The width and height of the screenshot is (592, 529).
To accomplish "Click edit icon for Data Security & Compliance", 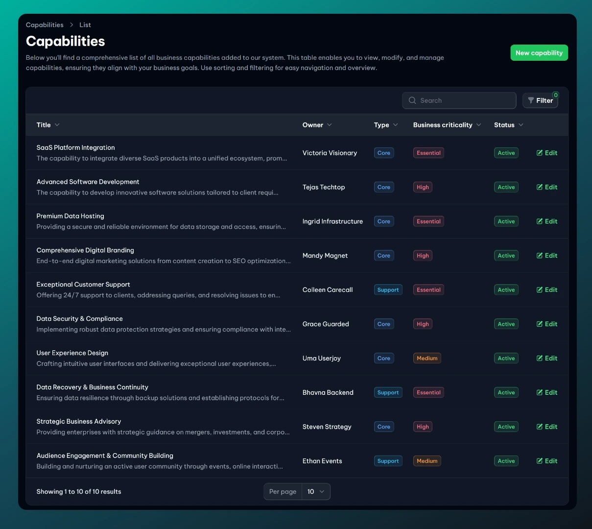I will (x=540, y=324).
